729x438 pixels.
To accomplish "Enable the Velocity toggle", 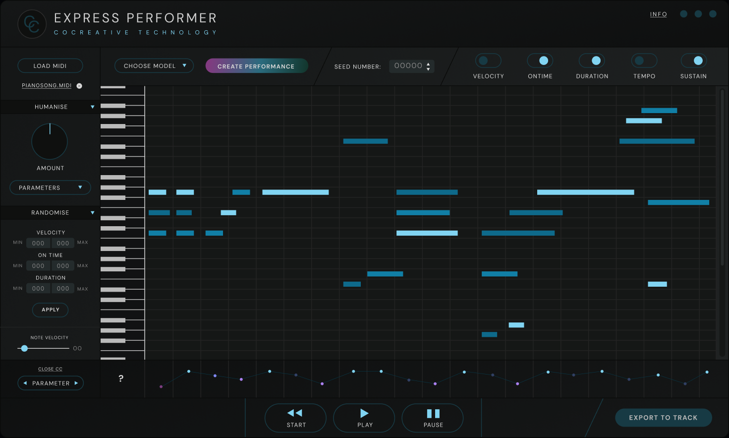I will [x=488, y=60].
